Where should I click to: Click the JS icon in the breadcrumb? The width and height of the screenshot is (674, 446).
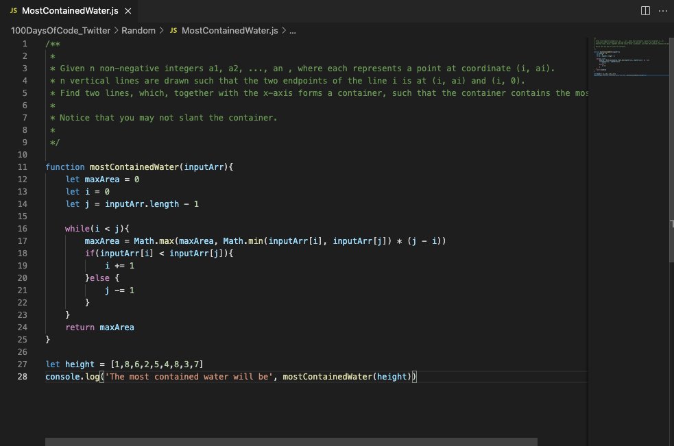(x=173, y=31)
